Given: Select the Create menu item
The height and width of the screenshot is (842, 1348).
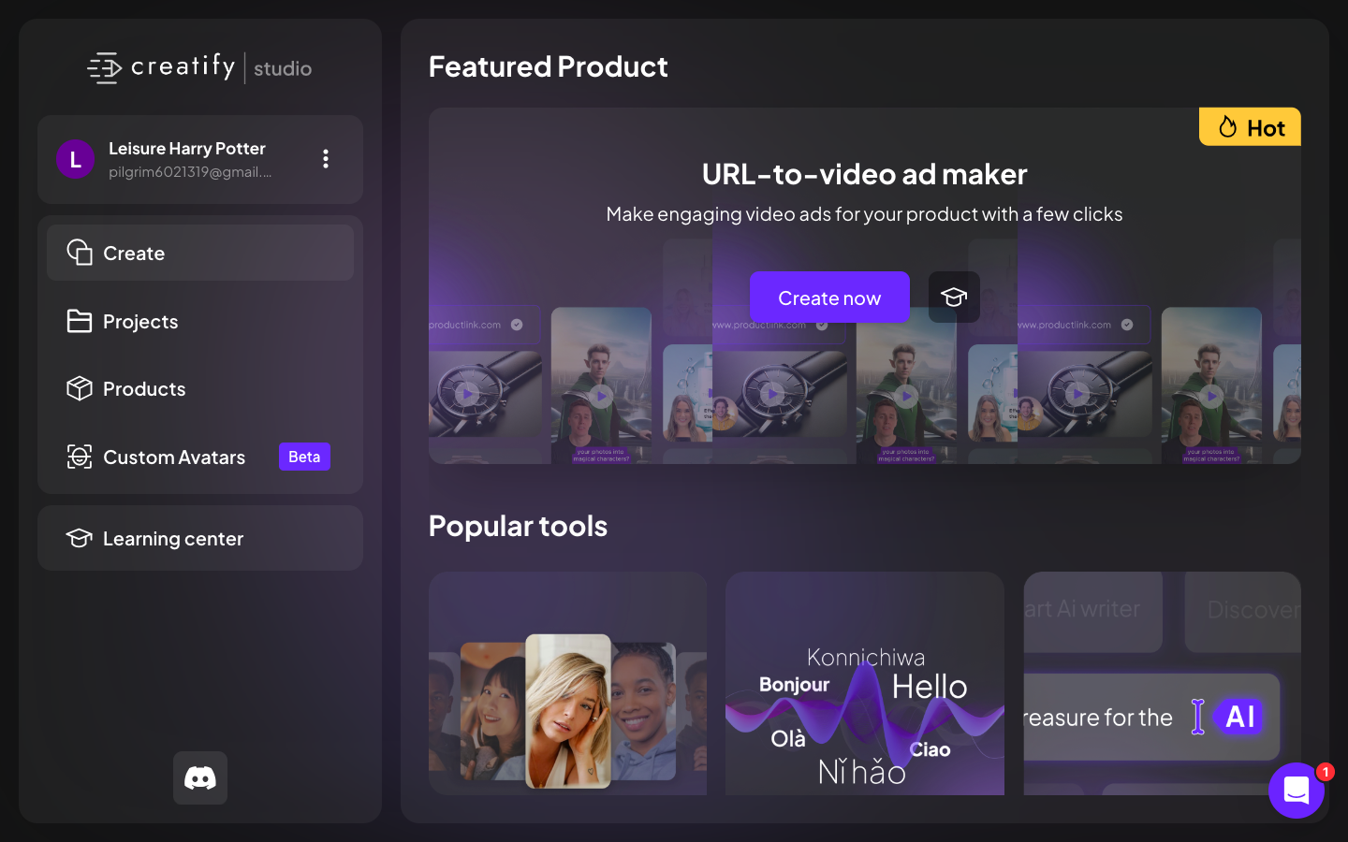Looking at the screenshot, I should (200, 253).
